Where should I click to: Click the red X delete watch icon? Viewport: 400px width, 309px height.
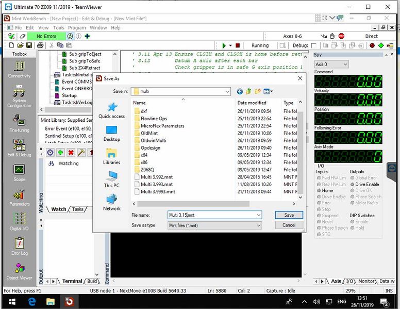71,153
